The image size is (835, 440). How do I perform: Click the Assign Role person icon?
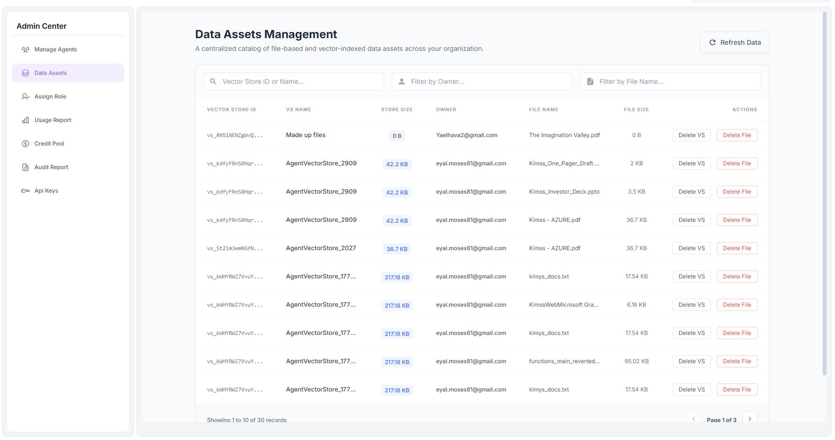(25, 97)
